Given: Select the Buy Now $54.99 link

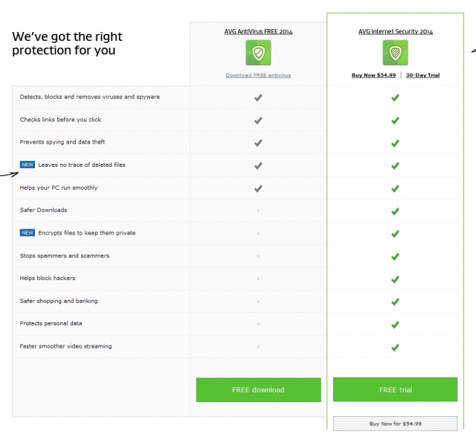Looking at the screenshot, I should click(x=373, y=75).
